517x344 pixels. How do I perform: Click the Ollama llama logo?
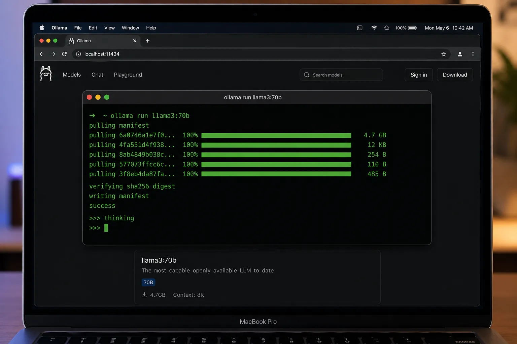click(x=46, y=74)
